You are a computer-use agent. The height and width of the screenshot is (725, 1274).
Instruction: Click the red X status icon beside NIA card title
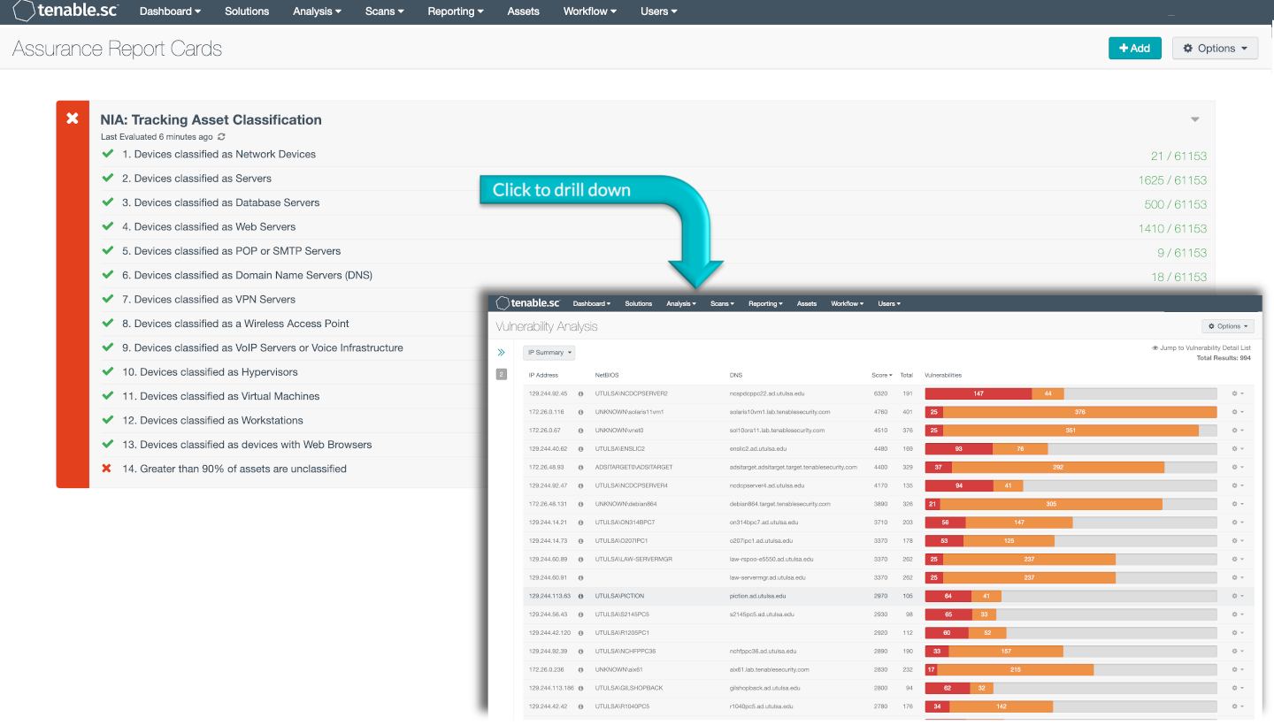point(73,118)
